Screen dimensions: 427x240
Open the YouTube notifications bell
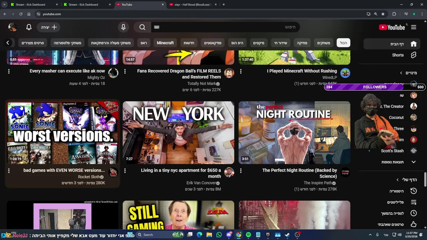click(29, 27)
